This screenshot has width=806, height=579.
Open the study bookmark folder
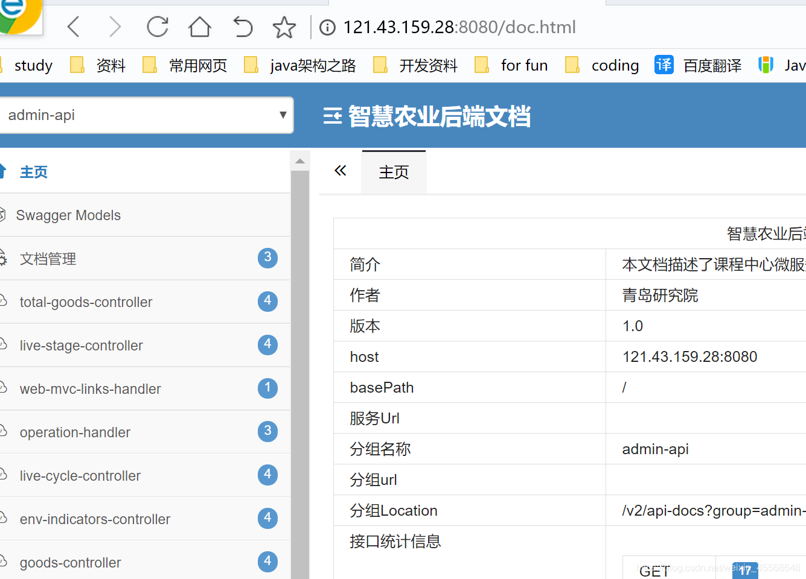pyautogui.click(x=33, y=65)
